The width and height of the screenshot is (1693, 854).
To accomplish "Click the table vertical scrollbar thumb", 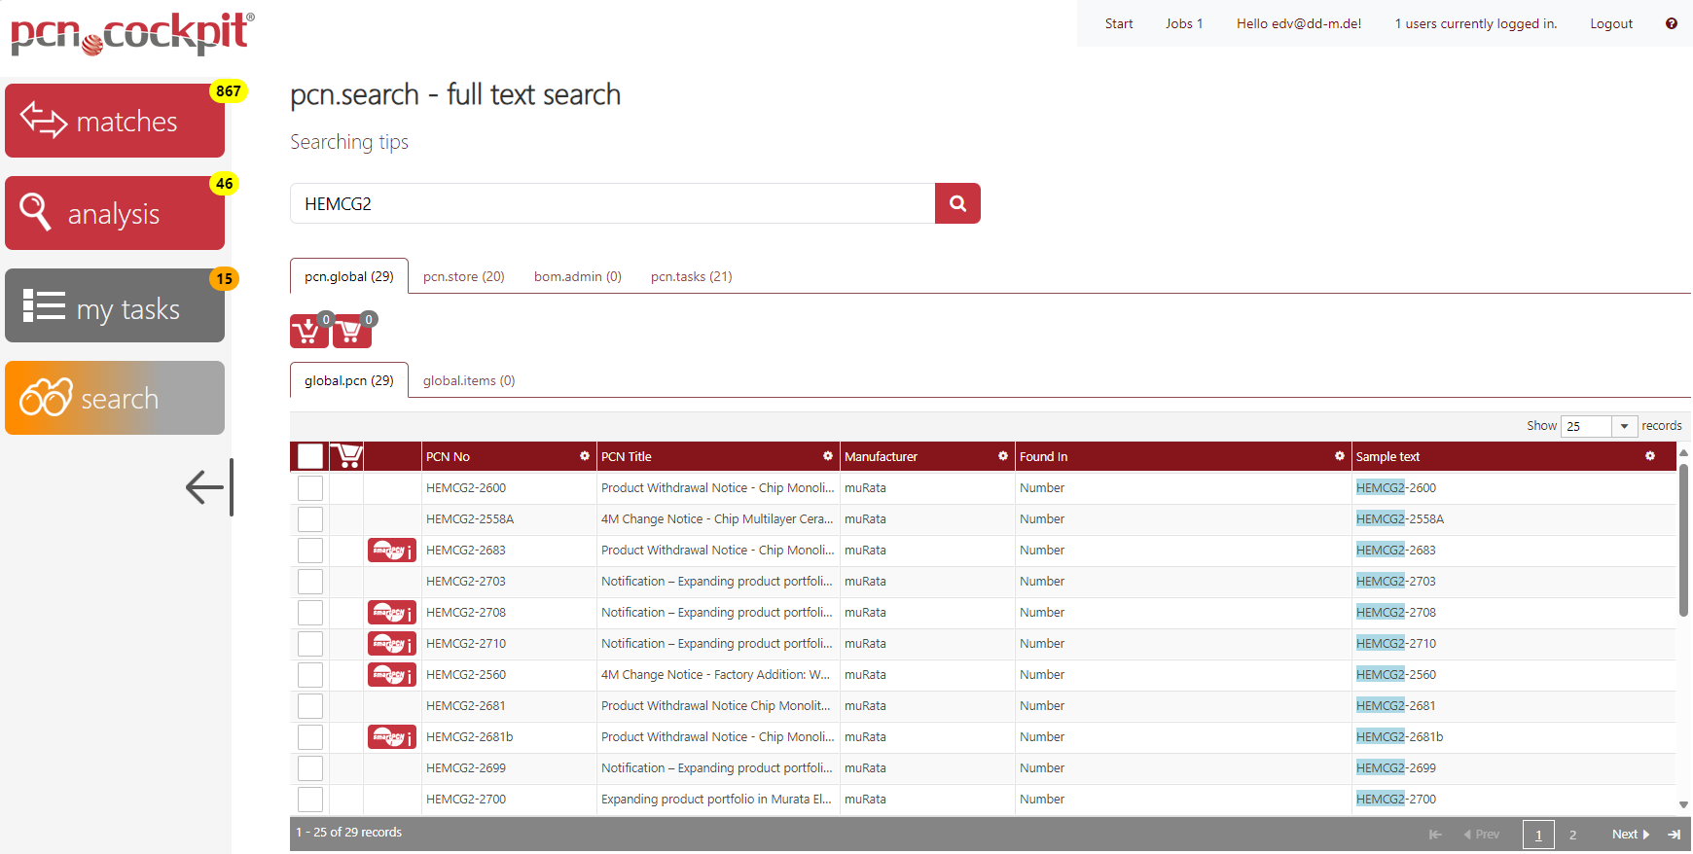I will (1683, 540).
